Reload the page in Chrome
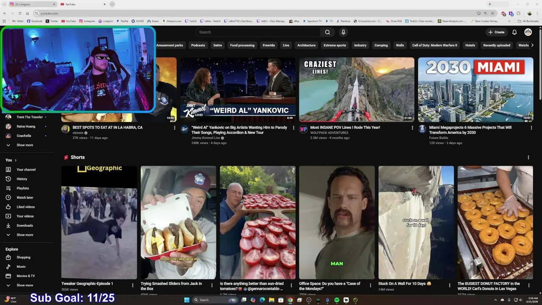 coord(19,13)
